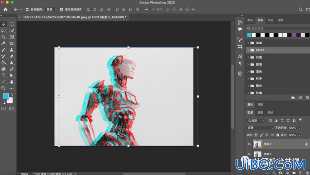Switch to the 通道 tab
Viewport: 310px width, 175px height.
pos(260,112)
